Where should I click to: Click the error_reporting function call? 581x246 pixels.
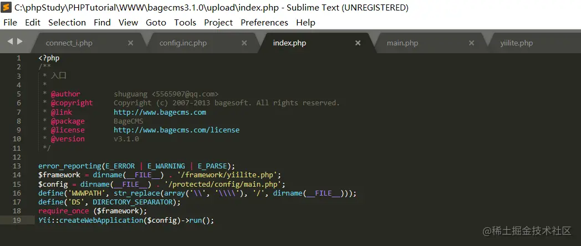(70, 166)
